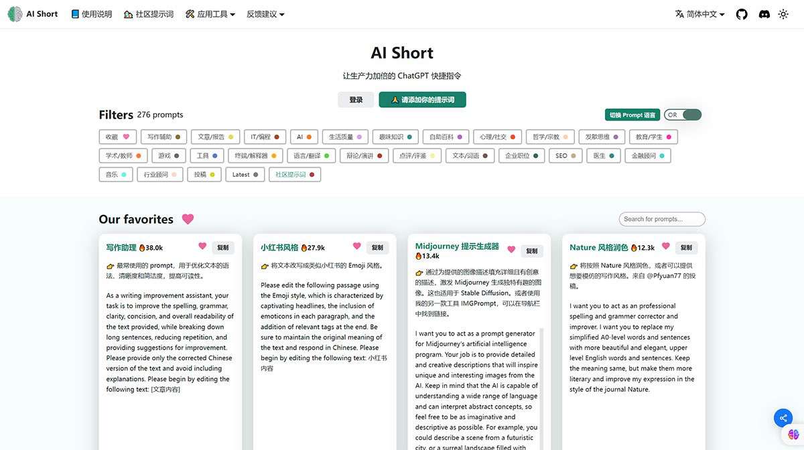Click the 请添加你的提示词 button
The width and height of the screenshot is (804, 450).
point(422,100)
